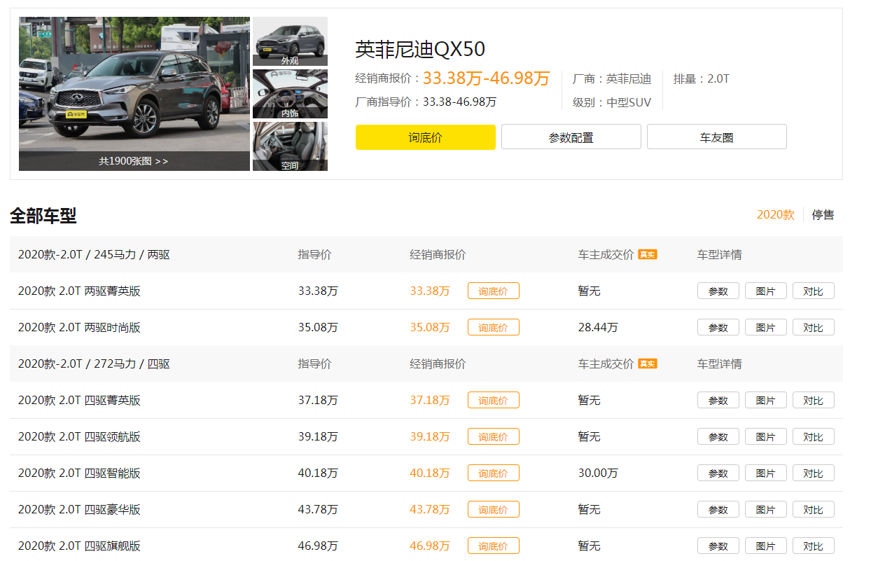Image resolution: width=885 pixels, height=561 pixels.
Task: Open 参数 for 四驱智能版
Action: (718, 473)
